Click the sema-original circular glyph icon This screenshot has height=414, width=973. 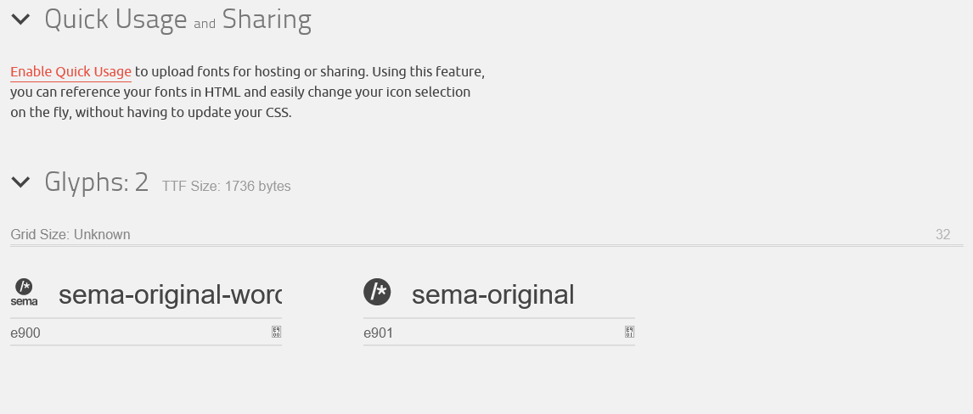pyautogui.click(x=376, y=292)
